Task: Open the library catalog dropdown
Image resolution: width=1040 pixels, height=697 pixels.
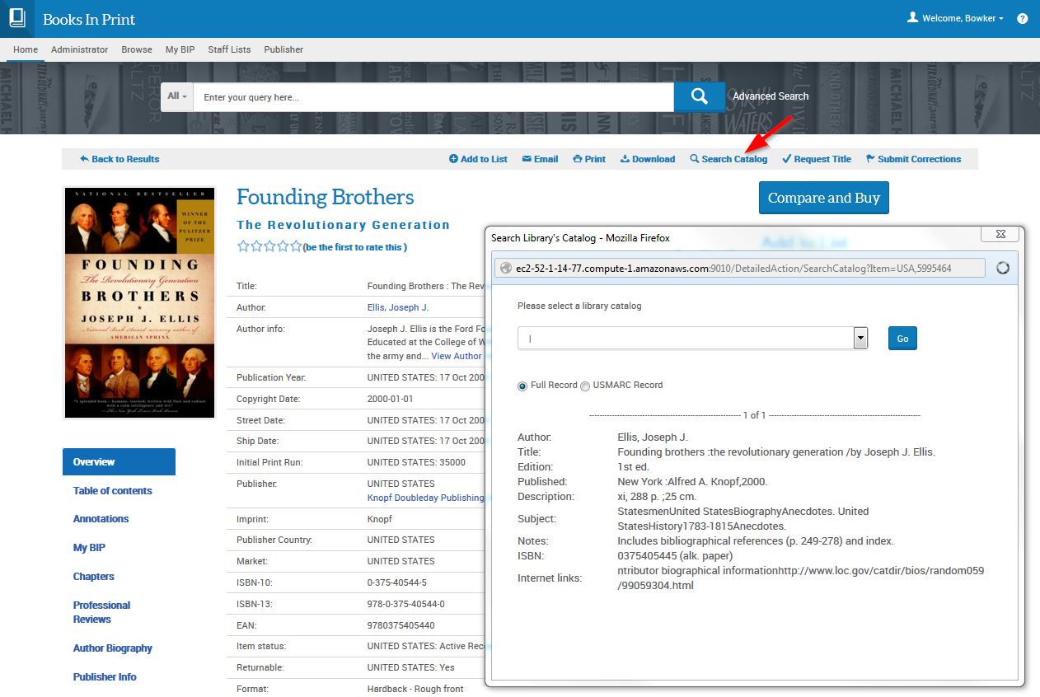Action: tap(860, 338)
